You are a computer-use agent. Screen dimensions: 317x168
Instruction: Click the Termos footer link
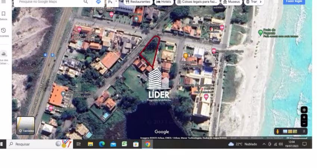click(244, 138)
